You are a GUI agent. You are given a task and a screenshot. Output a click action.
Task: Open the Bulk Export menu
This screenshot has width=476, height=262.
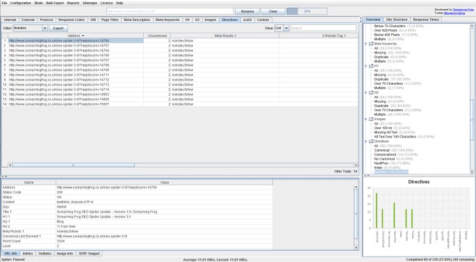[x=55, y=3]
